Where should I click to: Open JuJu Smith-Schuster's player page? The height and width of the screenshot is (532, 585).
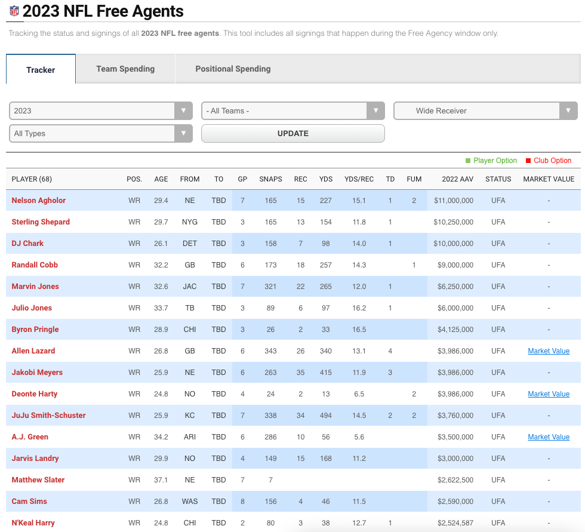click(x=48, y=416)
